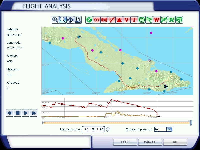Viewport: 200px width, 150px height.
Task: Click the black aircraft on altitude graph
Action: pyautogui.click(x=159, y=116)
